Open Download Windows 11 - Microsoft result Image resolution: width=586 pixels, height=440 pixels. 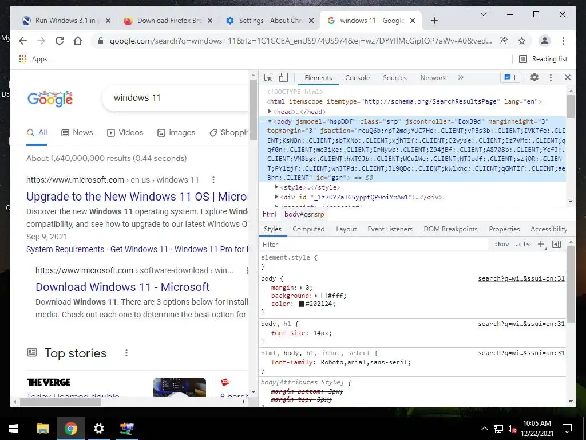[x=122, y=287]
